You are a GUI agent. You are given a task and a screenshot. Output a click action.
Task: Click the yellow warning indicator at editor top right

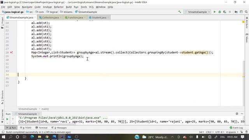click(243, 22)
